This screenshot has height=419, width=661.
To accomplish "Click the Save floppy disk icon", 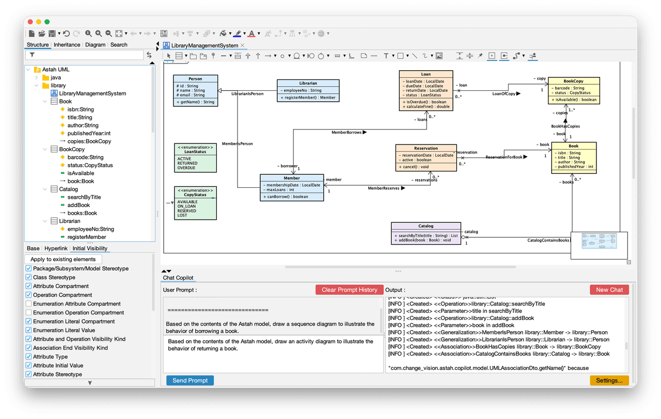I will (52, 34).
